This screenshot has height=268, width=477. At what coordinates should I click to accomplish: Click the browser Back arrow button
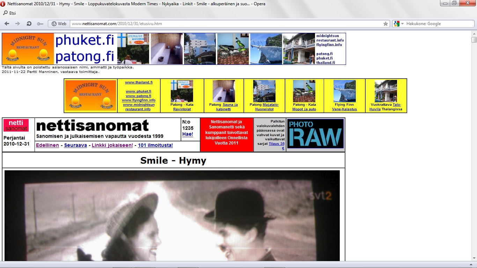7,24
